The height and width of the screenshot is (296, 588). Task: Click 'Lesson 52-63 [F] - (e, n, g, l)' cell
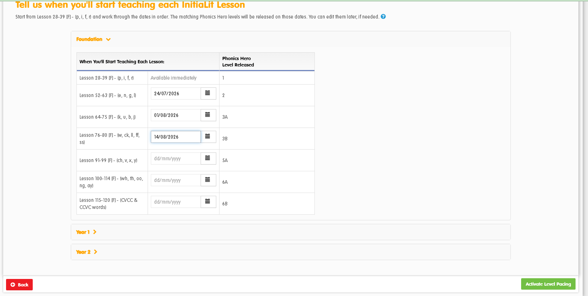coord(112,95)
